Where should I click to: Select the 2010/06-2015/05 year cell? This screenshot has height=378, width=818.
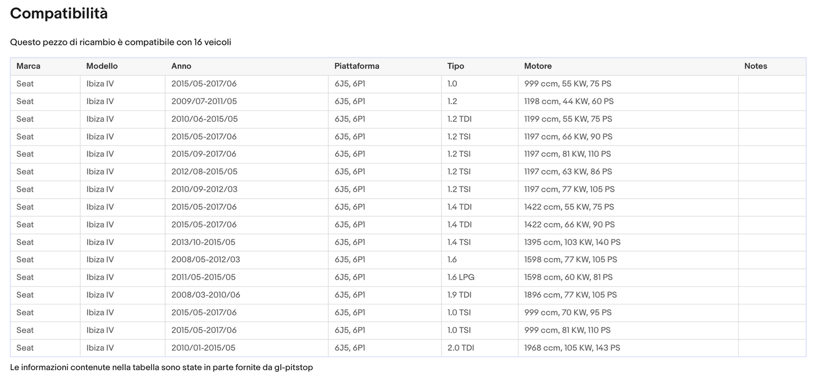[204, 119]
